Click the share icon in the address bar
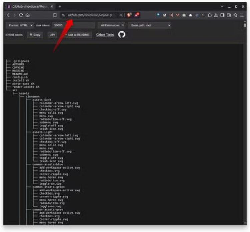The image size is (250, 232). (121, 15)
